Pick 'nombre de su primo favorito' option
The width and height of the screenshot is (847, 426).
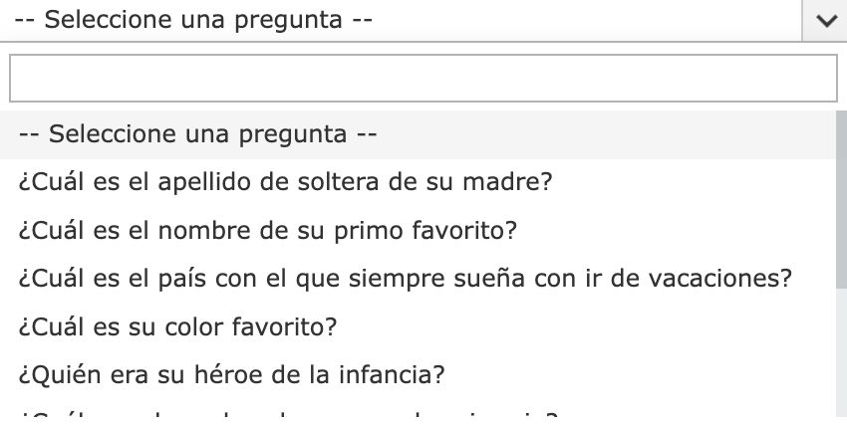coord(267,231)
